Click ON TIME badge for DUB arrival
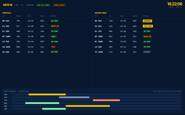 coord(54,31)
